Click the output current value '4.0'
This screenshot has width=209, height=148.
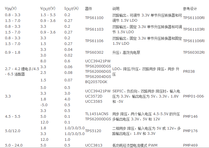(67, 99)
